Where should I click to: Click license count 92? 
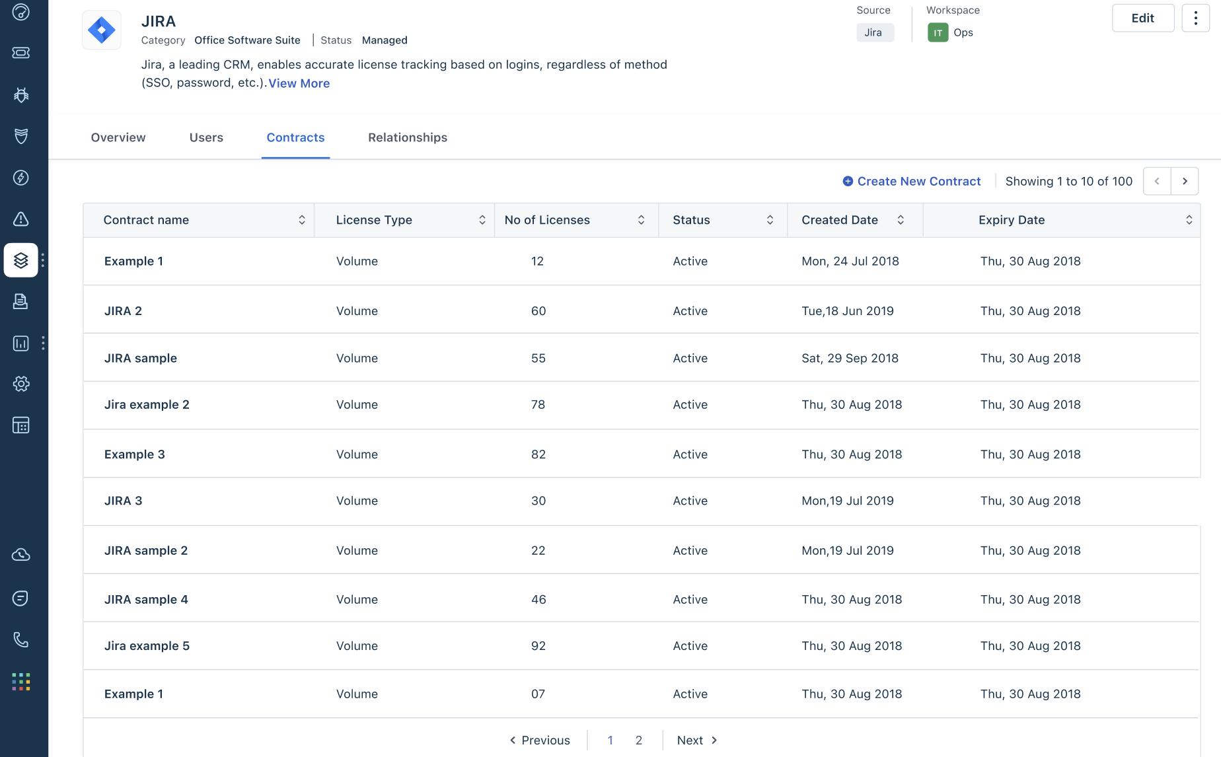[x=538, y=646]
